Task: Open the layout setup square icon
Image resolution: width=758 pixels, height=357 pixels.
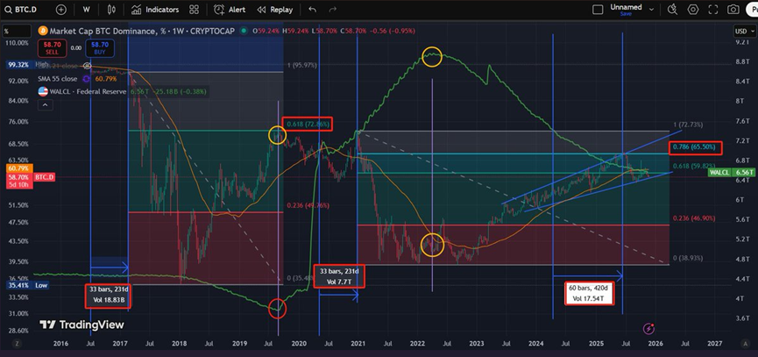Action: coord(598,10)
